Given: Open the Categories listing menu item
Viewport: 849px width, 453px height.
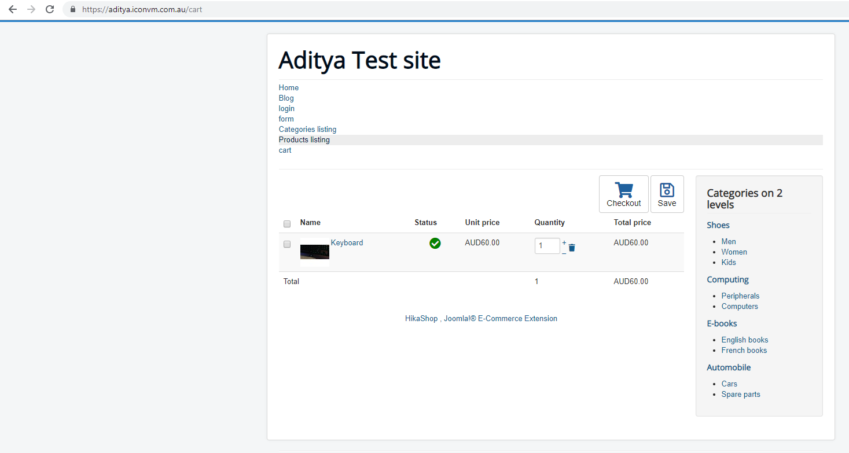Looking at the screenshot, I should [307, 130].
